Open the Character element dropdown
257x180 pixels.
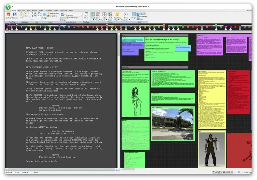pyautogui.click(x=74, y=15)
